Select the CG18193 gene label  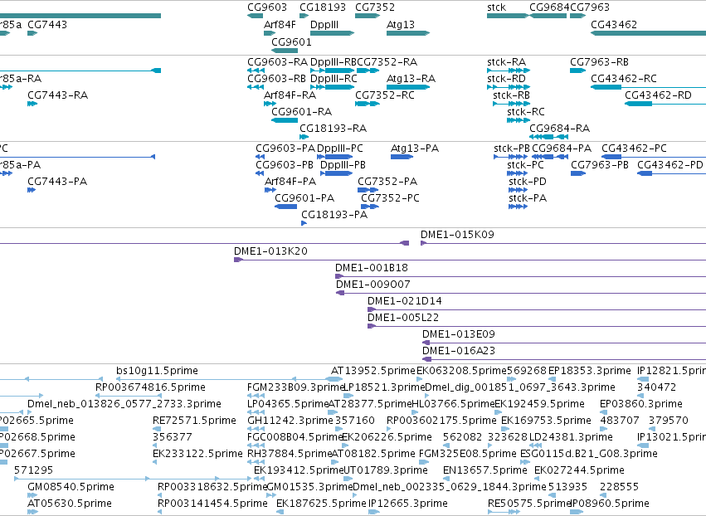323,7
